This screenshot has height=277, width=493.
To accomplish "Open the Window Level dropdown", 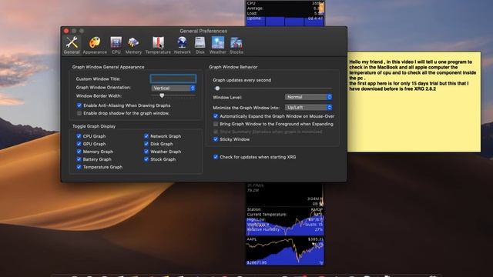I will (x=308, y=97).
